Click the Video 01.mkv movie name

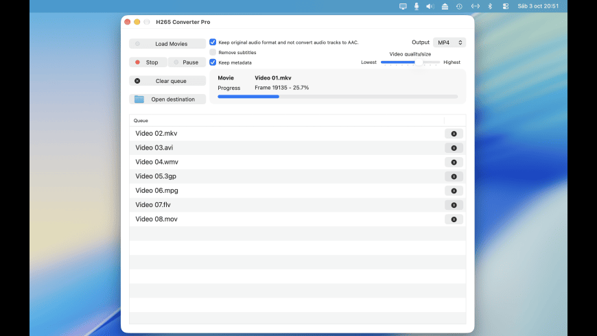[273, 77]
